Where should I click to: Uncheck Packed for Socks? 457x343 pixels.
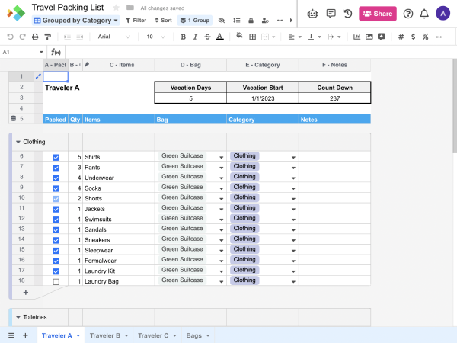pos(56,188)
